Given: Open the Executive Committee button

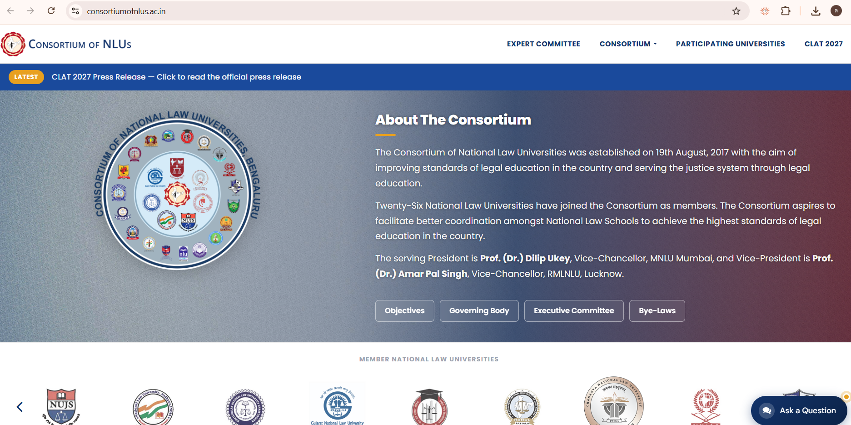Looking at the screenshot, I should pyautogui.click(x=574, y=311).
